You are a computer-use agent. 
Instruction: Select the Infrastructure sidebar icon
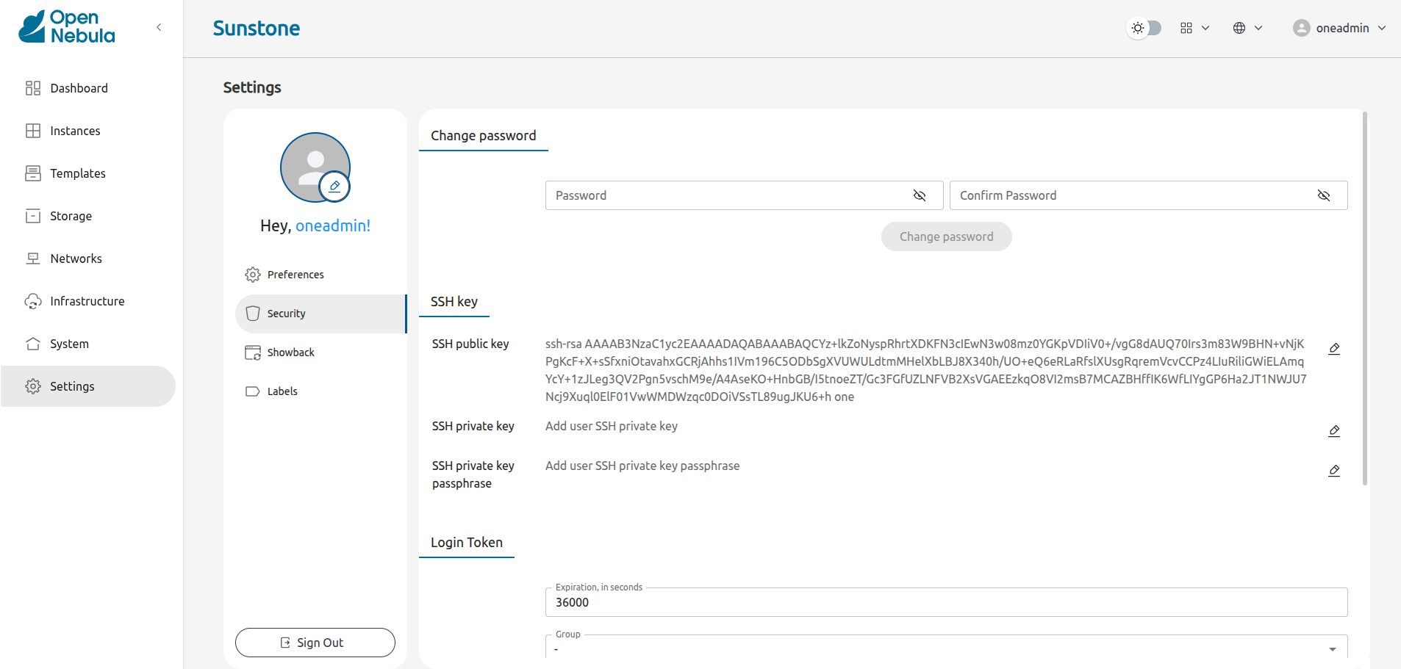coord(32,300)
